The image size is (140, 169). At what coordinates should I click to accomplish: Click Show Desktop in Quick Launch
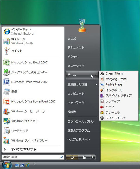click(17, 165)
